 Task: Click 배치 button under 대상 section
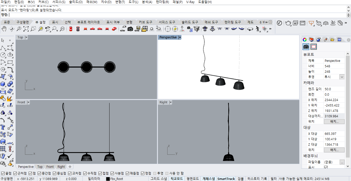pos(334,150)
